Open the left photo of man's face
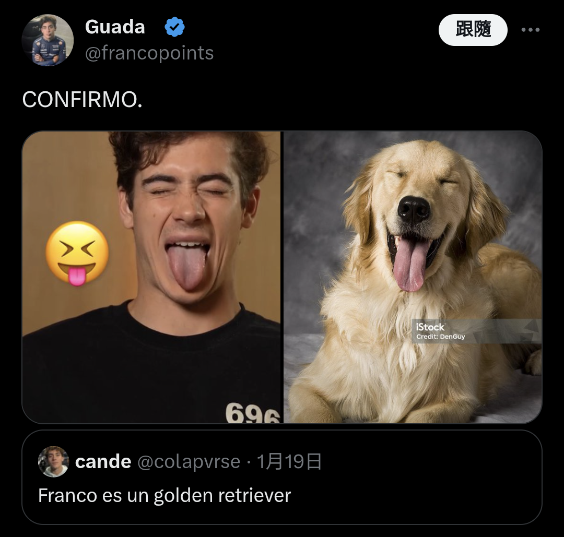This screenshot has width=564, height=537. point(151,277)
